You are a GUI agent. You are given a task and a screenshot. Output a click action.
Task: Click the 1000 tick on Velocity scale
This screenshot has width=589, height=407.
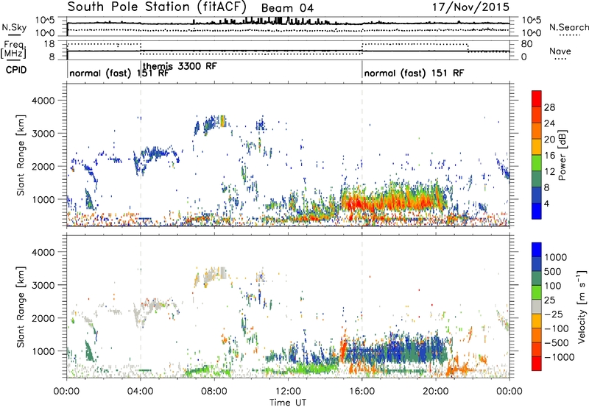tap(556, 257)
